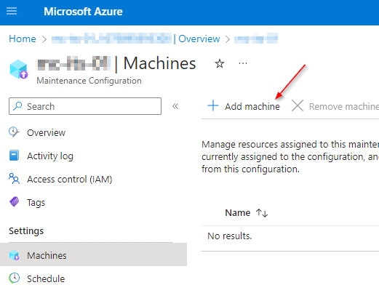Screen dimensions: 379x293
Task: Click the Maintenance Configuration resource cube icon
Action: (x=18, y=69)
